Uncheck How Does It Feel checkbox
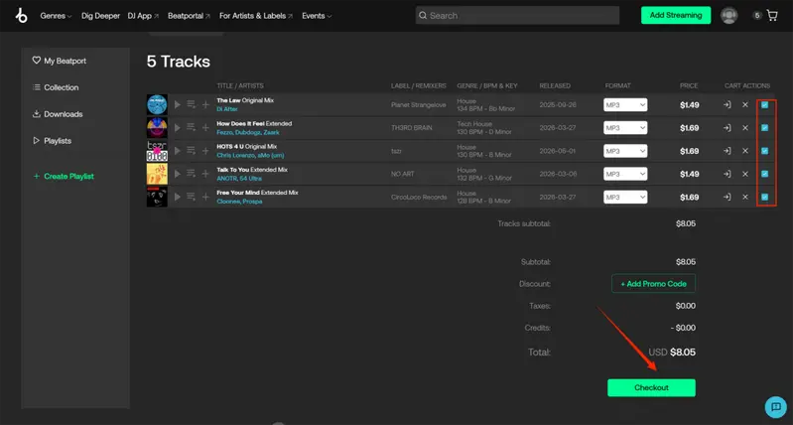 coord(764,128)
